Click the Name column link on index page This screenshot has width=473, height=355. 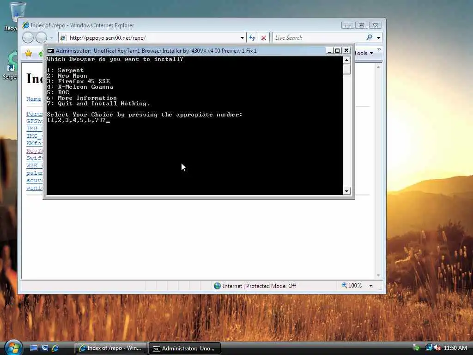(x=33, y=99)
